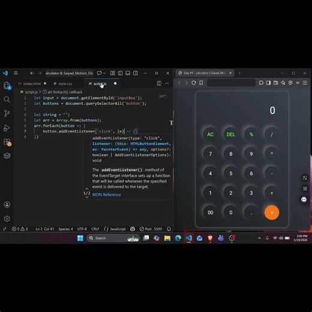Image resolution: width=312 pixels, height=312 pixels.
Task: Open the MDN Reference link
Action: tap(106, 194)
